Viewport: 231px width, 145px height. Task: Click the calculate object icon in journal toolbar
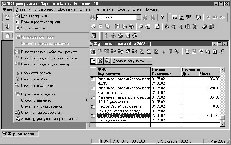click(170, 51)
